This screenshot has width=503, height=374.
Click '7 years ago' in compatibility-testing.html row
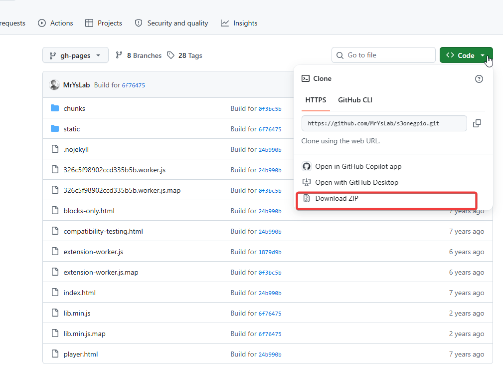click(x=467, y=232)
